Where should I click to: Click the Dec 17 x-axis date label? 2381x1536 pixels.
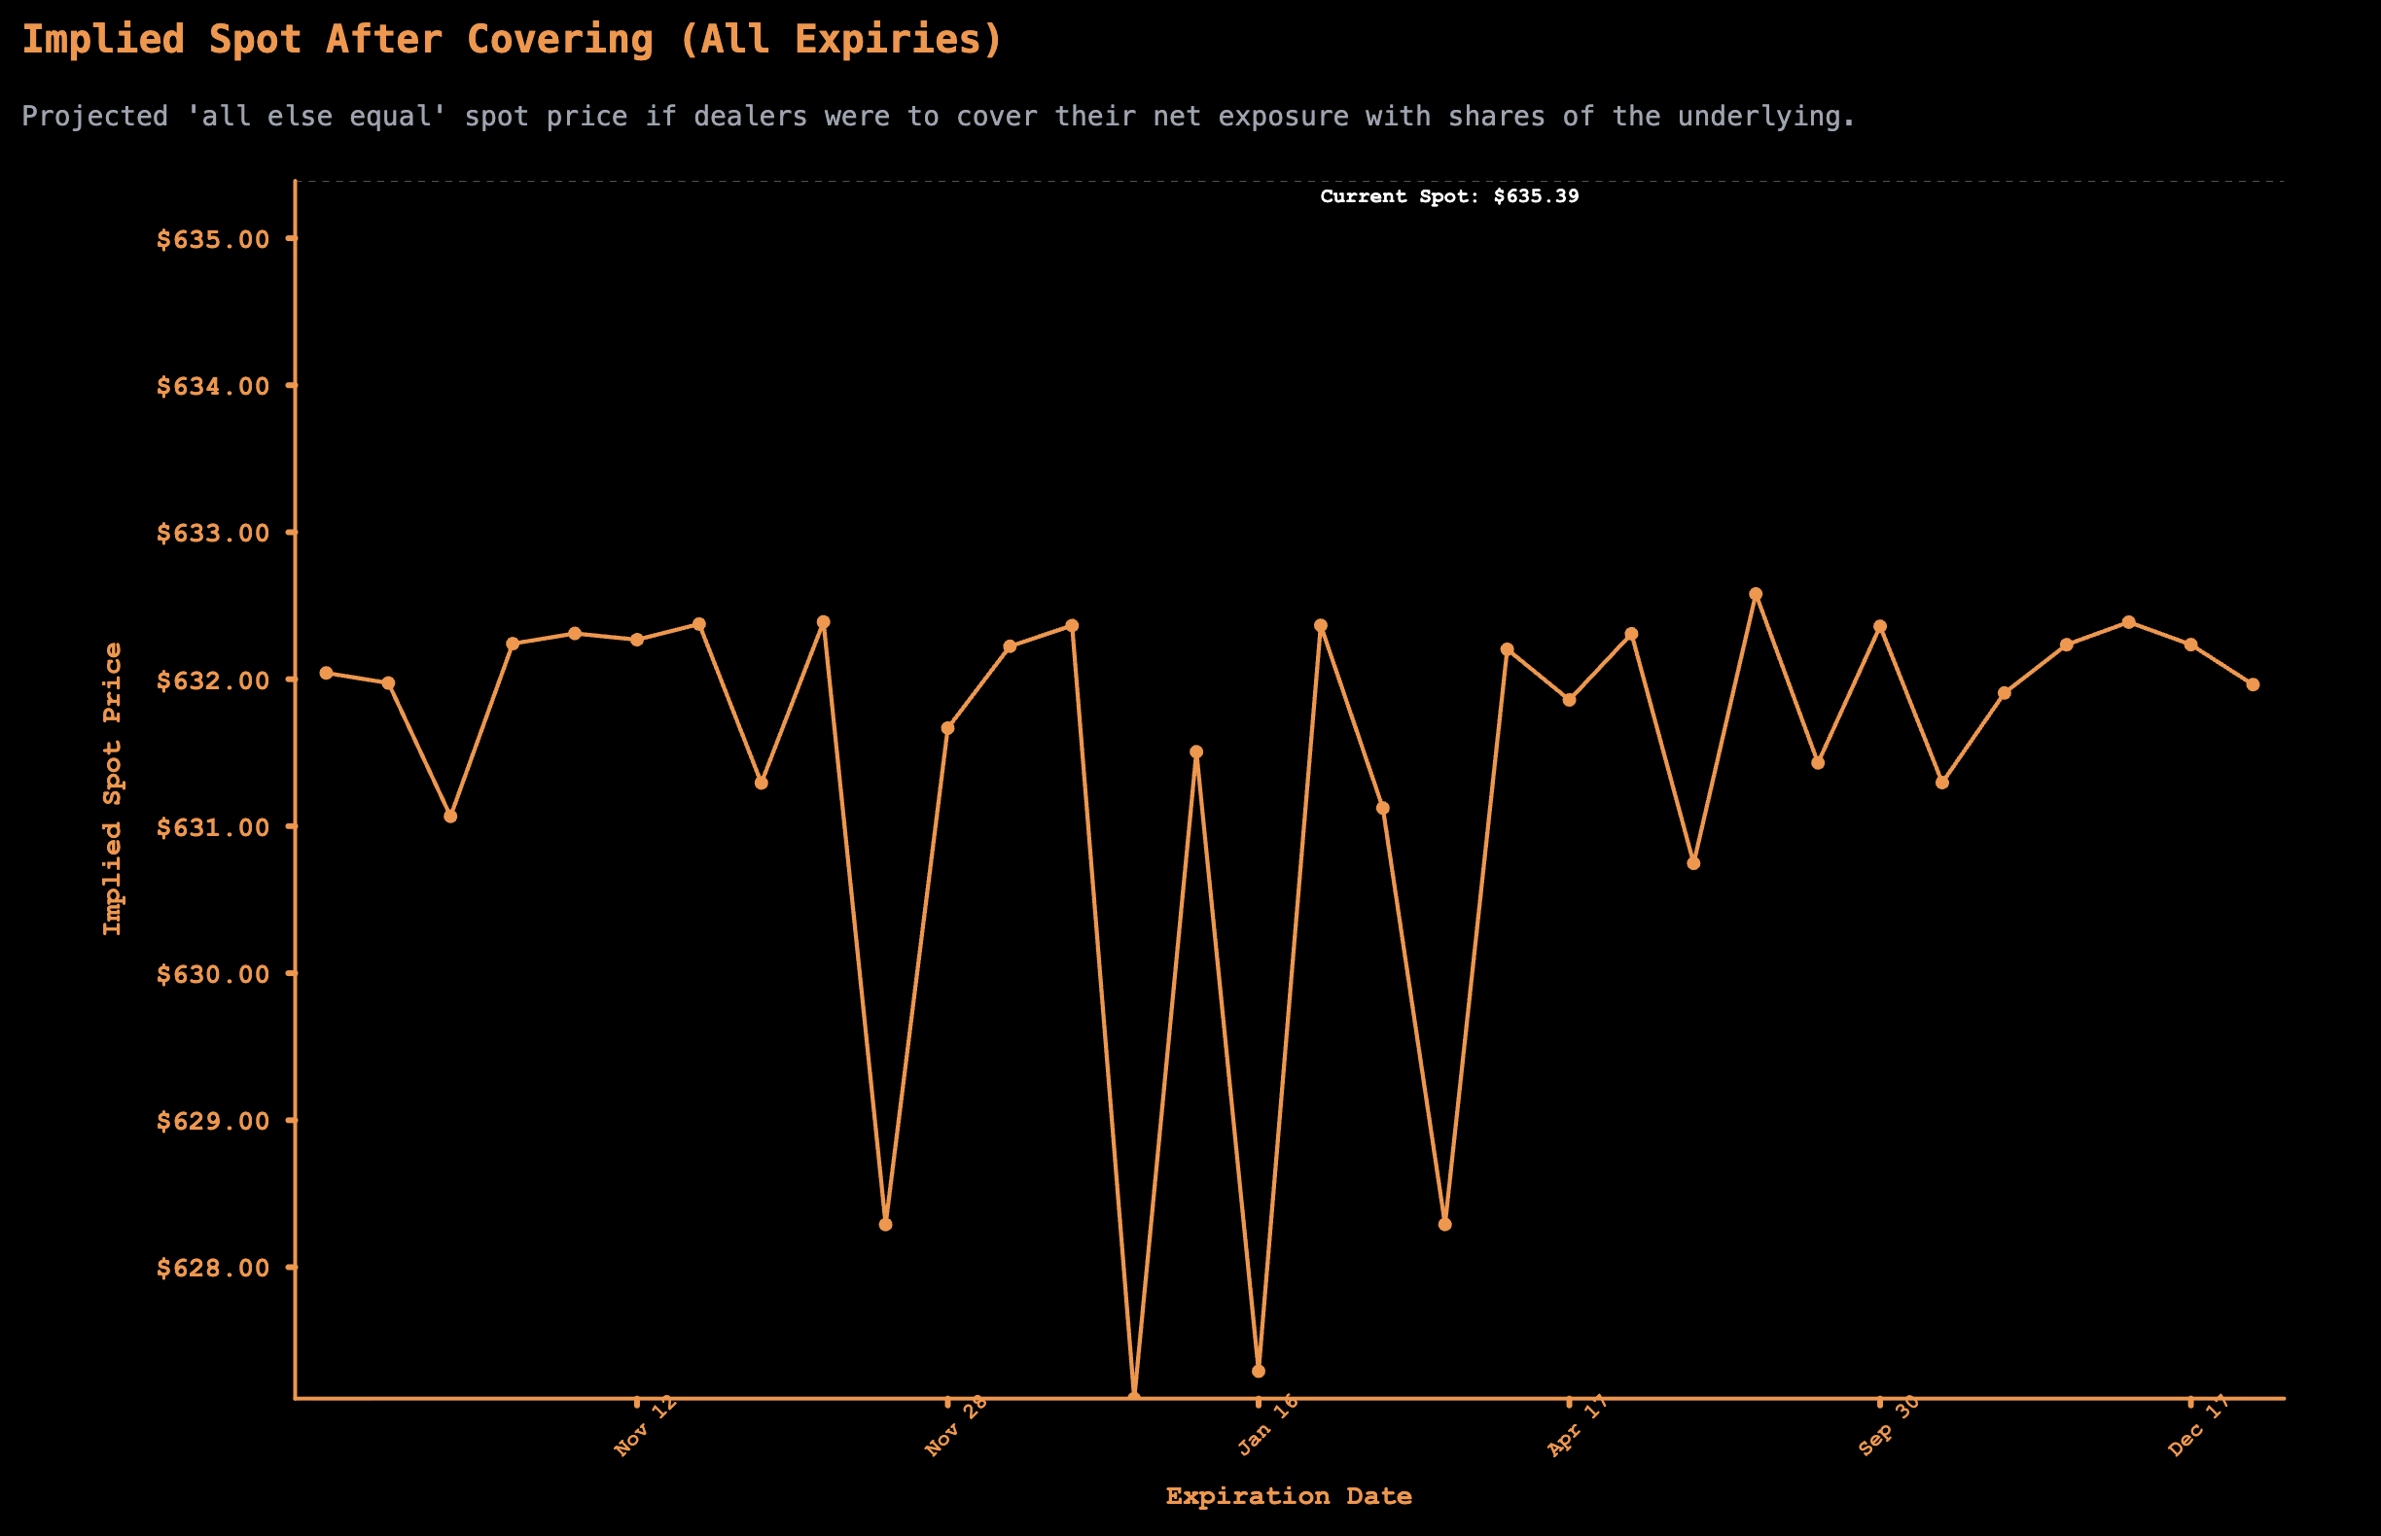[x=2199, y=1425]
